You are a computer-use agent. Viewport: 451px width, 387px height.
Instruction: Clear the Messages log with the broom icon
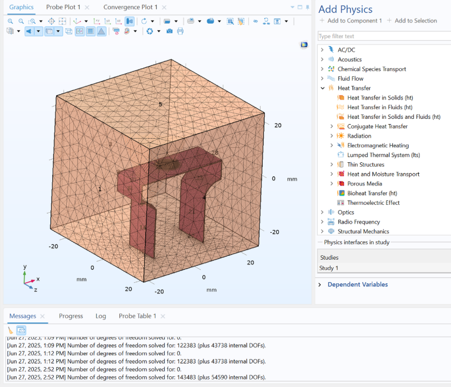click(x=10, y=331)
